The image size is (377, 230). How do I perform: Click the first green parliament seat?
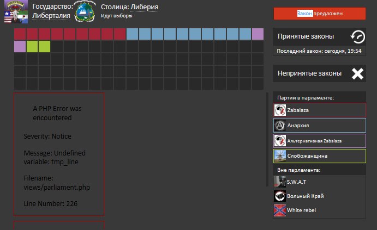pyautogui.click(x=32, y=46)
